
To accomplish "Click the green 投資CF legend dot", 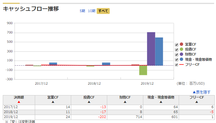I will 182,49.
